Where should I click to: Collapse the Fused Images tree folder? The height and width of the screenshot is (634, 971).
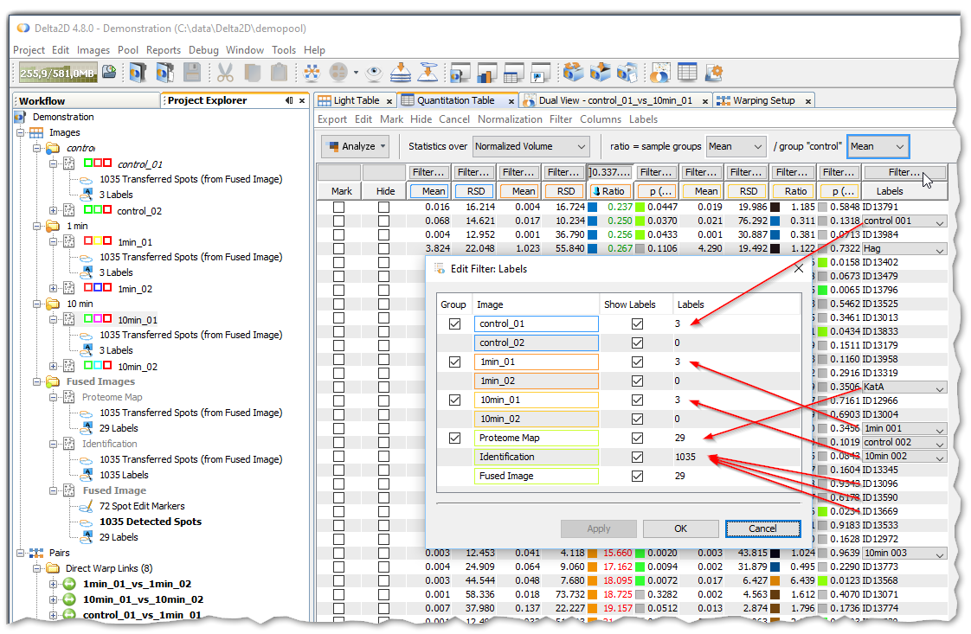click(38, 381)
